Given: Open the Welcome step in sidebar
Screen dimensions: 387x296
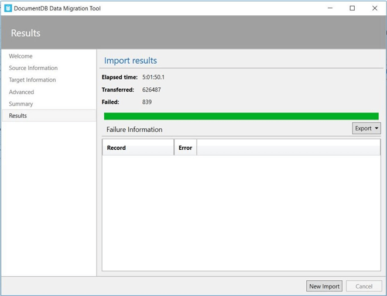Looking at the screenshot, I should point(20,56).
